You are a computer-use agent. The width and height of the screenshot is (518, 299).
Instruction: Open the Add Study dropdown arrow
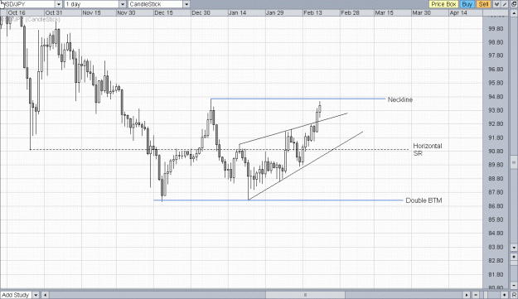point(36,295)
